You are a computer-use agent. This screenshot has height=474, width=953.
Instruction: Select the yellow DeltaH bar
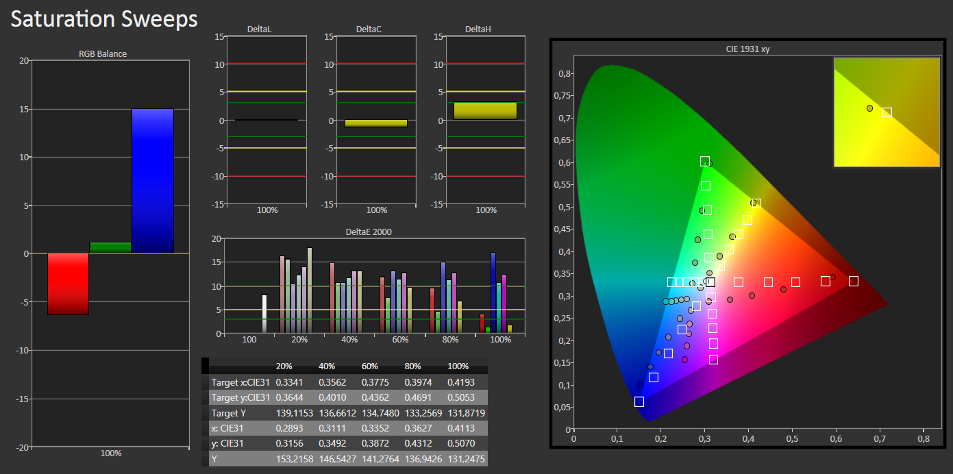pos(485,111)
